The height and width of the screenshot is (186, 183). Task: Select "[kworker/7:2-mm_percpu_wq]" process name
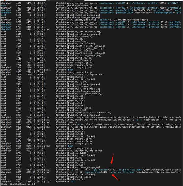[83, 167]
